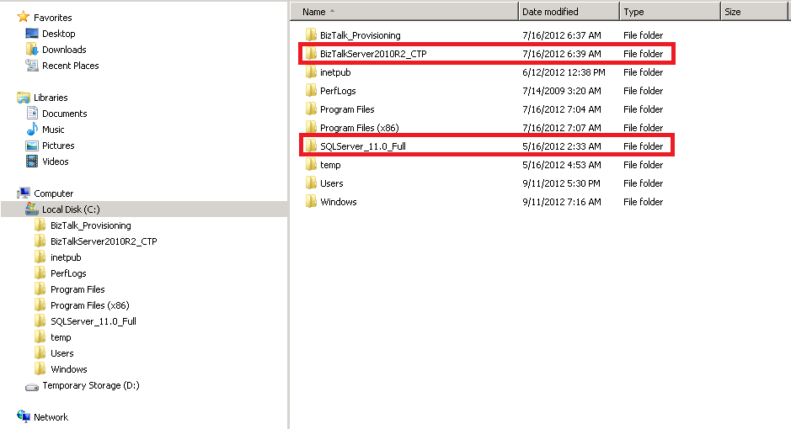Image resolution: width=791 pixels, height=429 pixels.
Task: Click the Videos library film icon
Action: tap(32, 162)
